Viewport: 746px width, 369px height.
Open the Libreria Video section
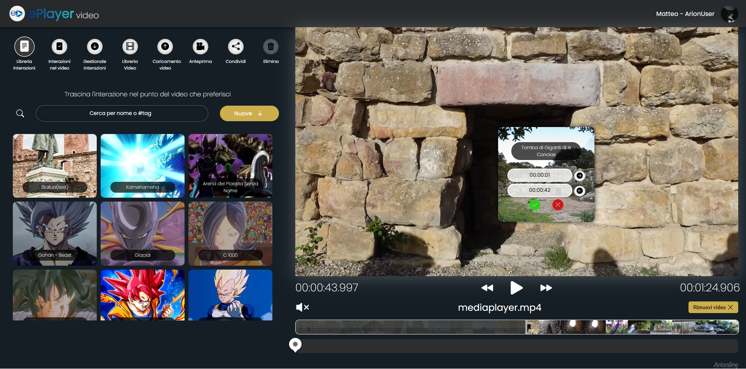[x=130, y=46]
